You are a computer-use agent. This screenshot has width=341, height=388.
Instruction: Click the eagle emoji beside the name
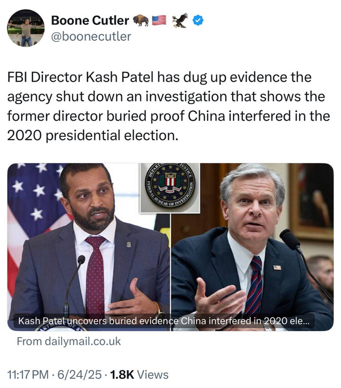(180, 20)
